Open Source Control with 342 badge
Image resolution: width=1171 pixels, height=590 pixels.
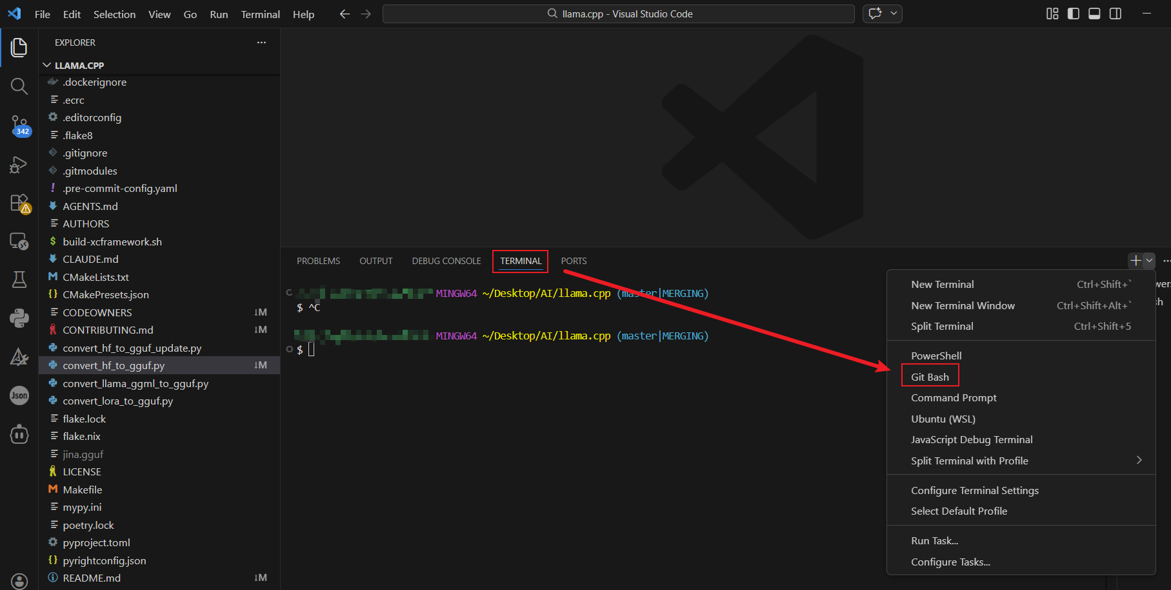19,126
